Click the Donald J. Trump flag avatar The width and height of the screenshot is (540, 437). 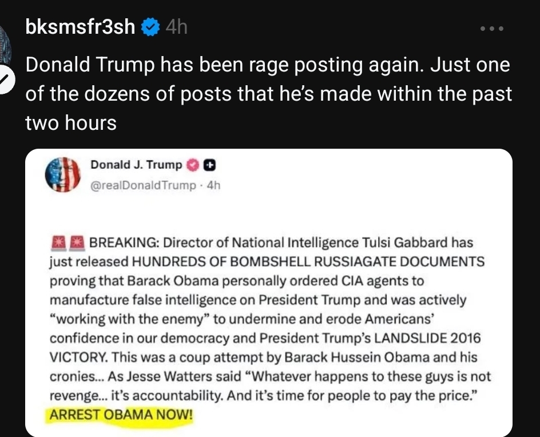pyautogui.click(x=63, y=173)
